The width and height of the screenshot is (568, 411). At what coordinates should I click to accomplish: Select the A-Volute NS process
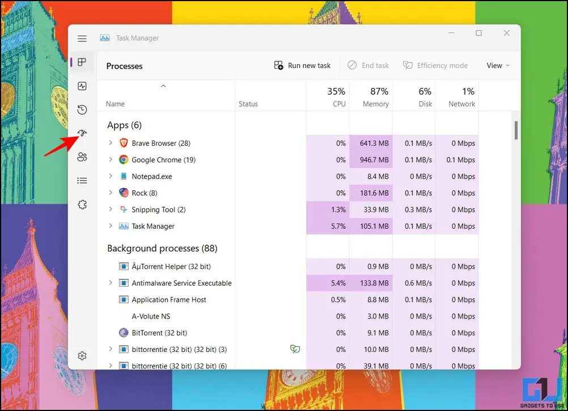(x=151, y=316)
